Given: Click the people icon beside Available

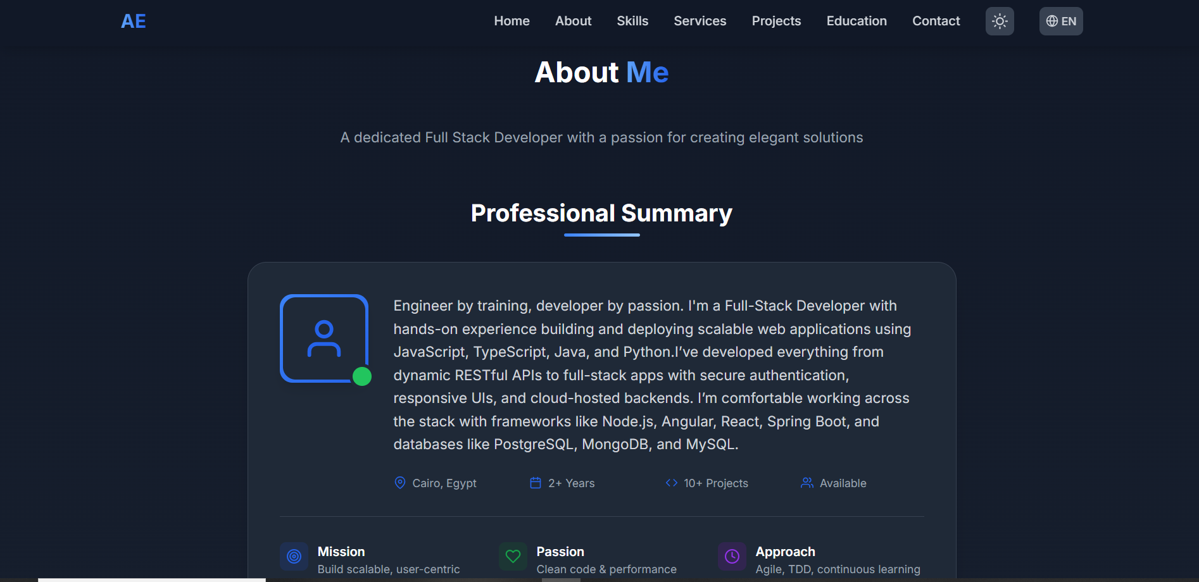Looking at the screenshot, I should (x=807, y=483).
